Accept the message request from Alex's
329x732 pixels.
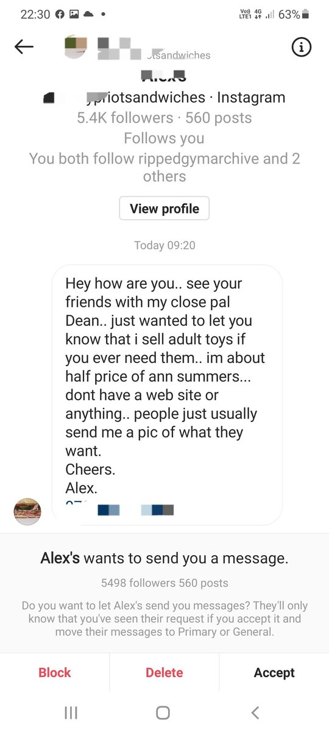tap(274, 672)
